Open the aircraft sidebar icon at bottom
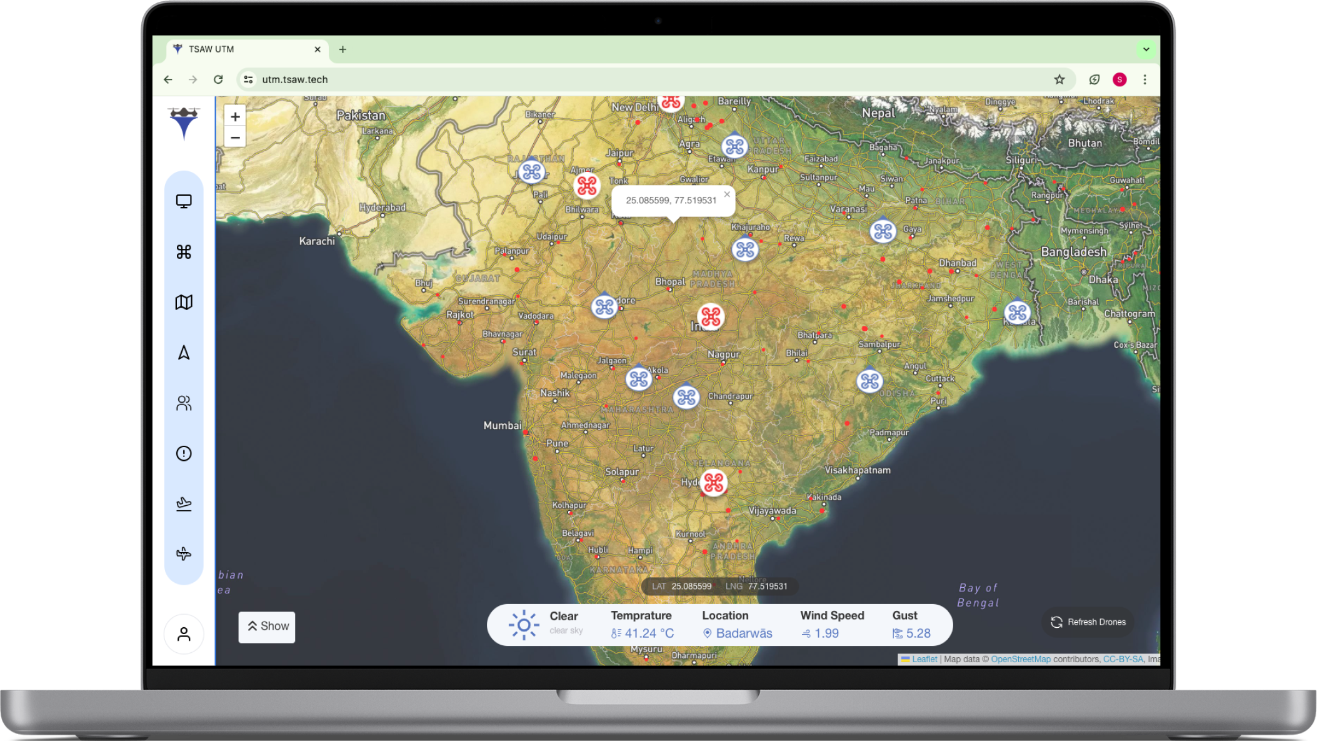The width and height of the screenshot is (1317, 741). tap(184, 554)
